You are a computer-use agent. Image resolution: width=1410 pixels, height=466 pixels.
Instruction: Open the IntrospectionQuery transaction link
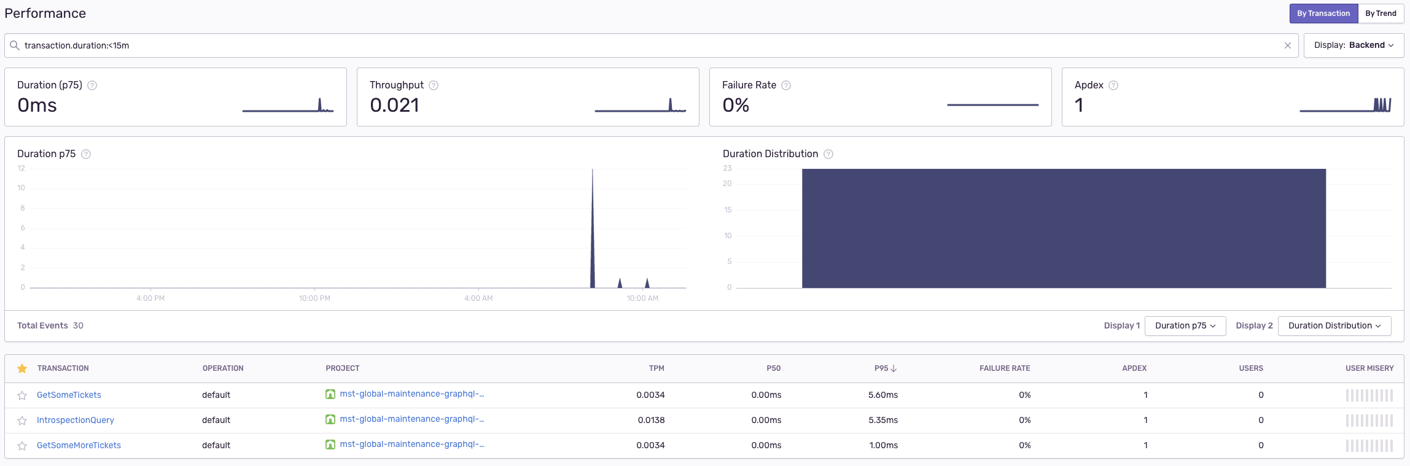(76, 421)
